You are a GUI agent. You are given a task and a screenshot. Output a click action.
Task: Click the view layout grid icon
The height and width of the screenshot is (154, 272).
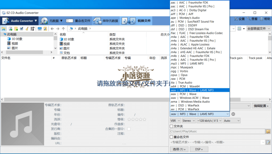[239, 29]
